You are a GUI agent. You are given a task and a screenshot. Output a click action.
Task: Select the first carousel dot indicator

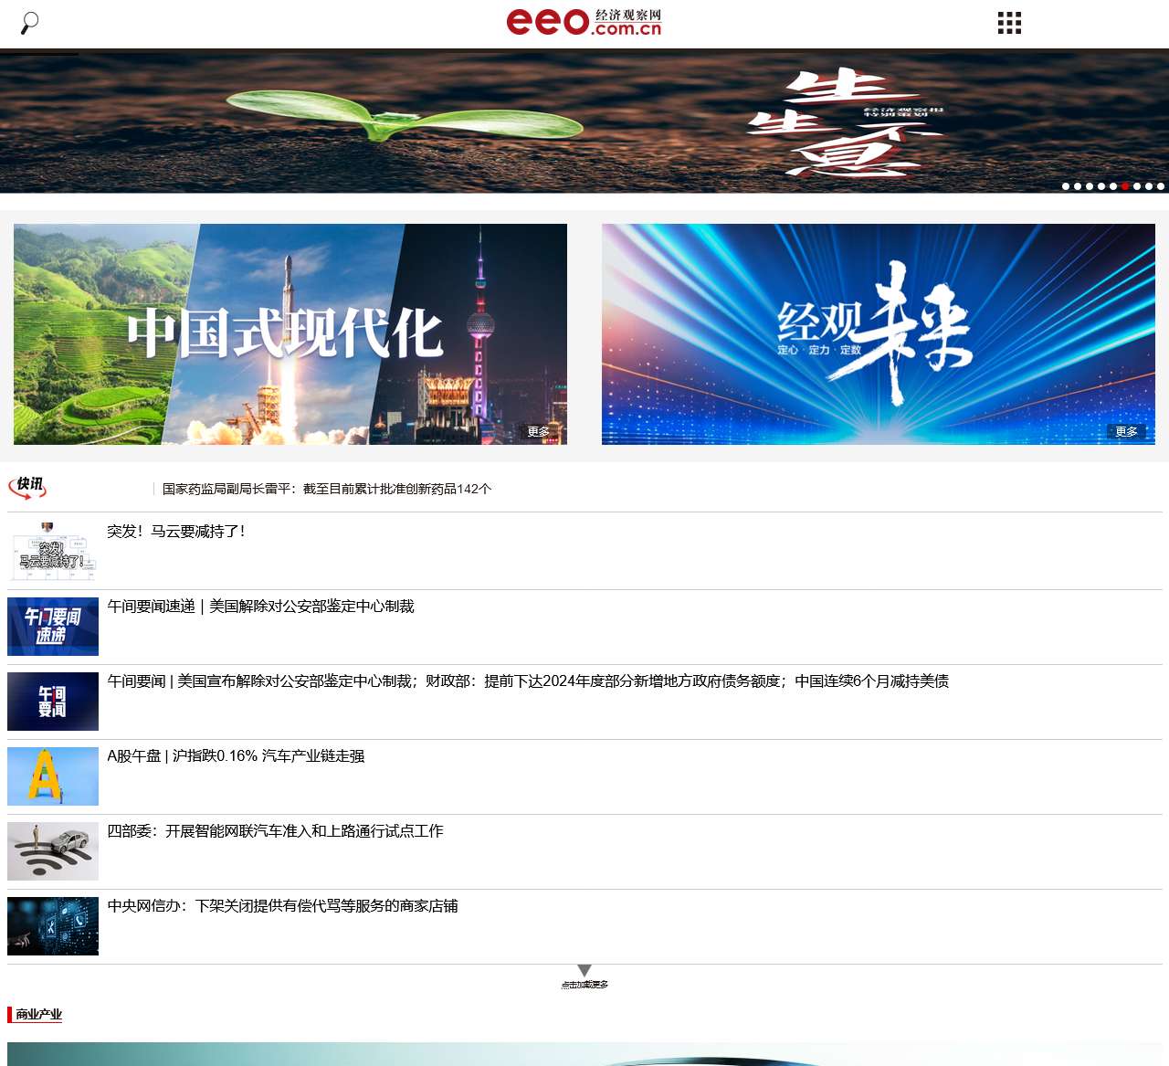1066,186
